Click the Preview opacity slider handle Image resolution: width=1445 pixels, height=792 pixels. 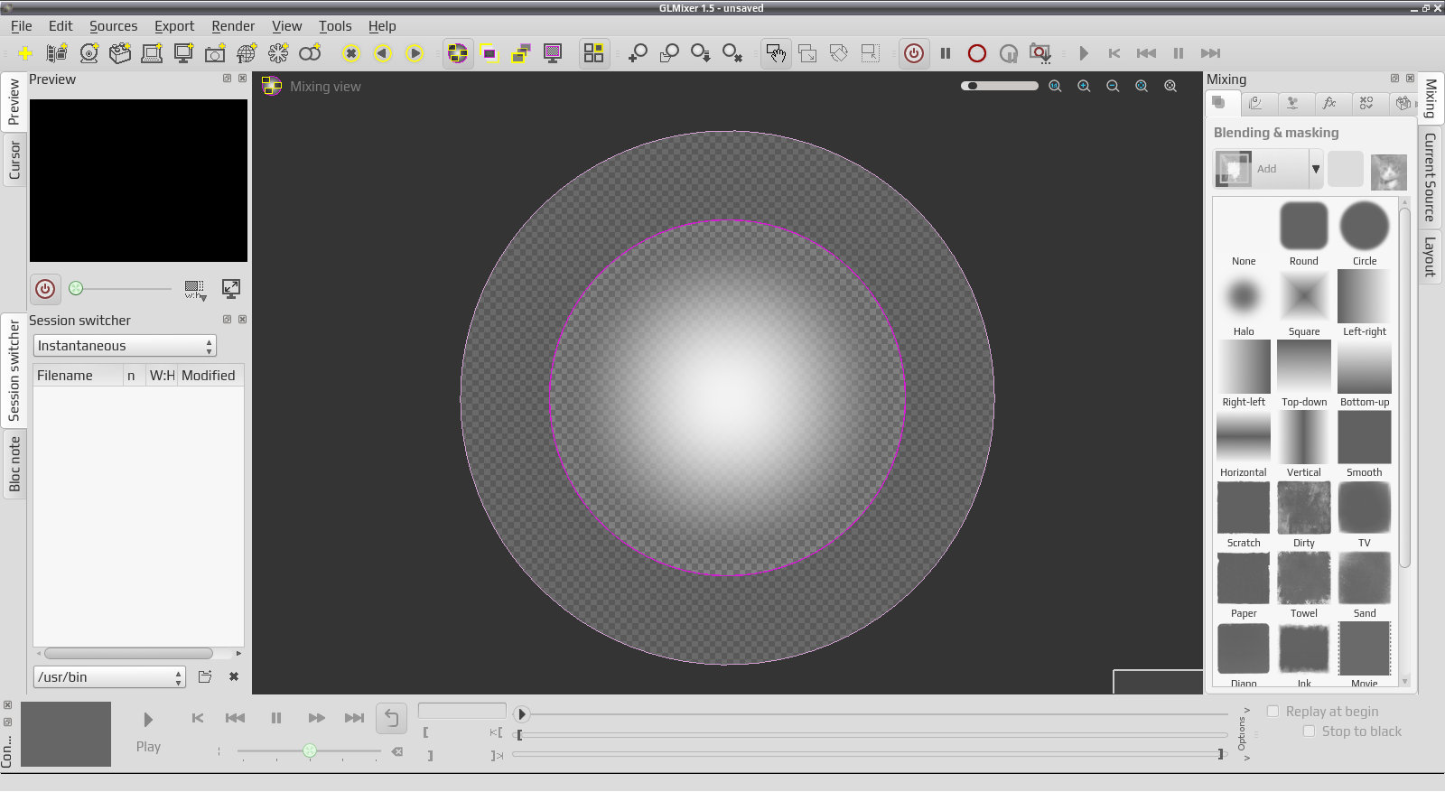76,288
